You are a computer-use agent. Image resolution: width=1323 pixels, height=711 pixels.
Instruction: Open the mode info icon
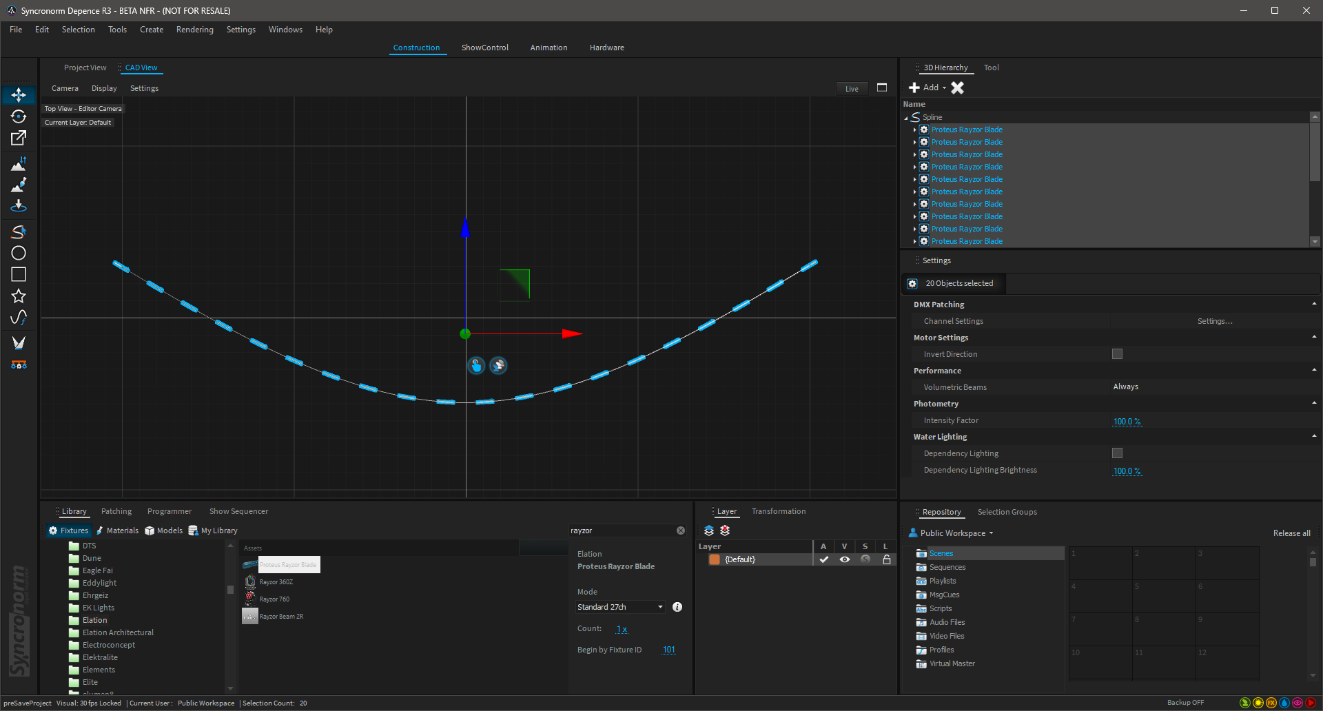[x=677, y=607]
